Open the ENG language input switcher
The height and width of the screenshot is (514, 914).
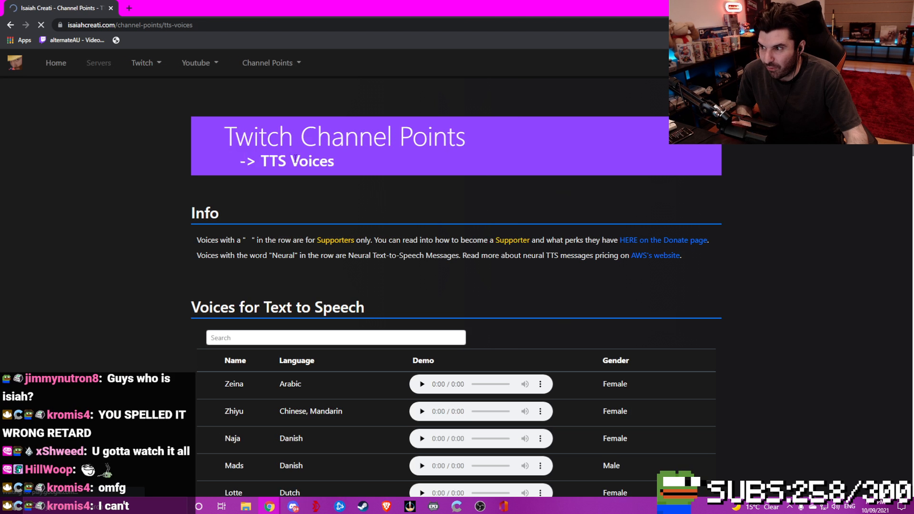pyautogui.click(x=850, y=507)
